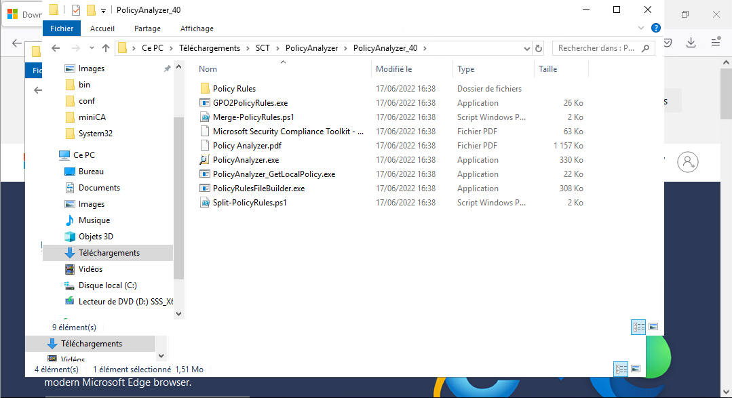
Task: Select the Merge-PolicyRules.ps1 script icon
Action: (205, 117)
